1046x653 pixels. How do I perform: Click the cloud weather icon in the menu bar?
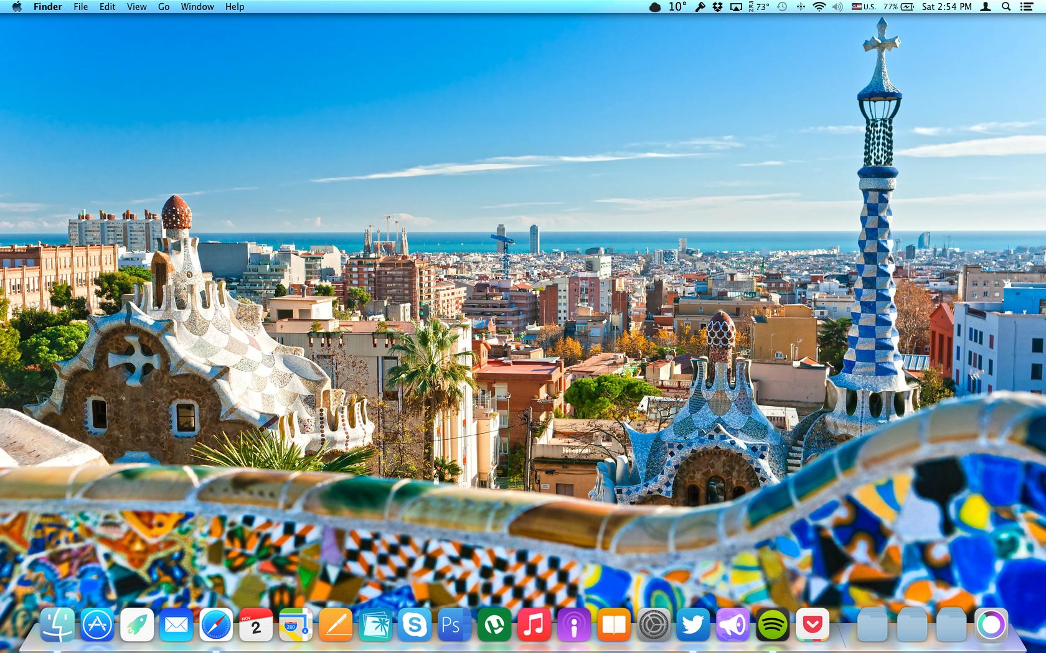[x=655, y=7]
